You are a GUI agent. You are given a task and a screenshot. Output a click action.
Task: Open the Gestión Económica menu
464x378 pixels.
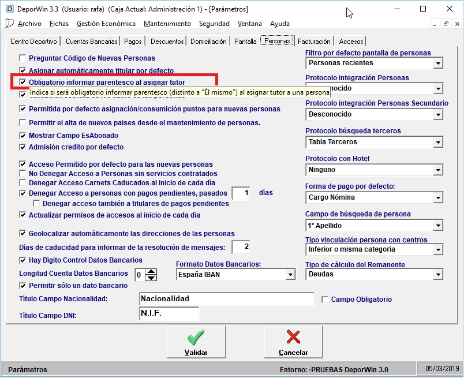(106, 24)
